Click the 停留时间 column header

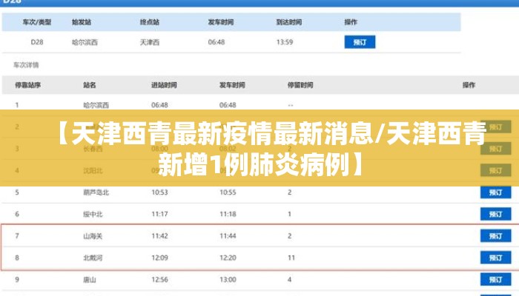tap(300, 86)
